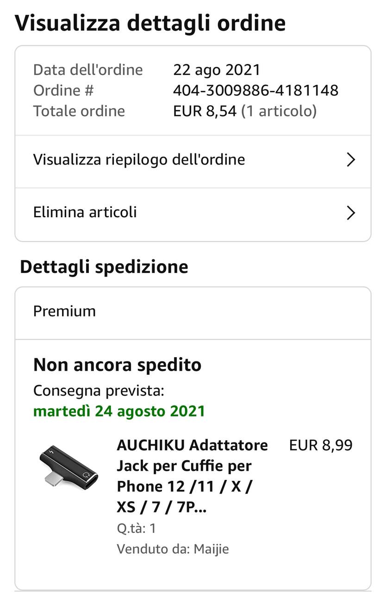Image resolution: width=386 pixels, height=593 pixels.
Task: Tap the Consegna prevista label
Action: [x=99, y=391]
